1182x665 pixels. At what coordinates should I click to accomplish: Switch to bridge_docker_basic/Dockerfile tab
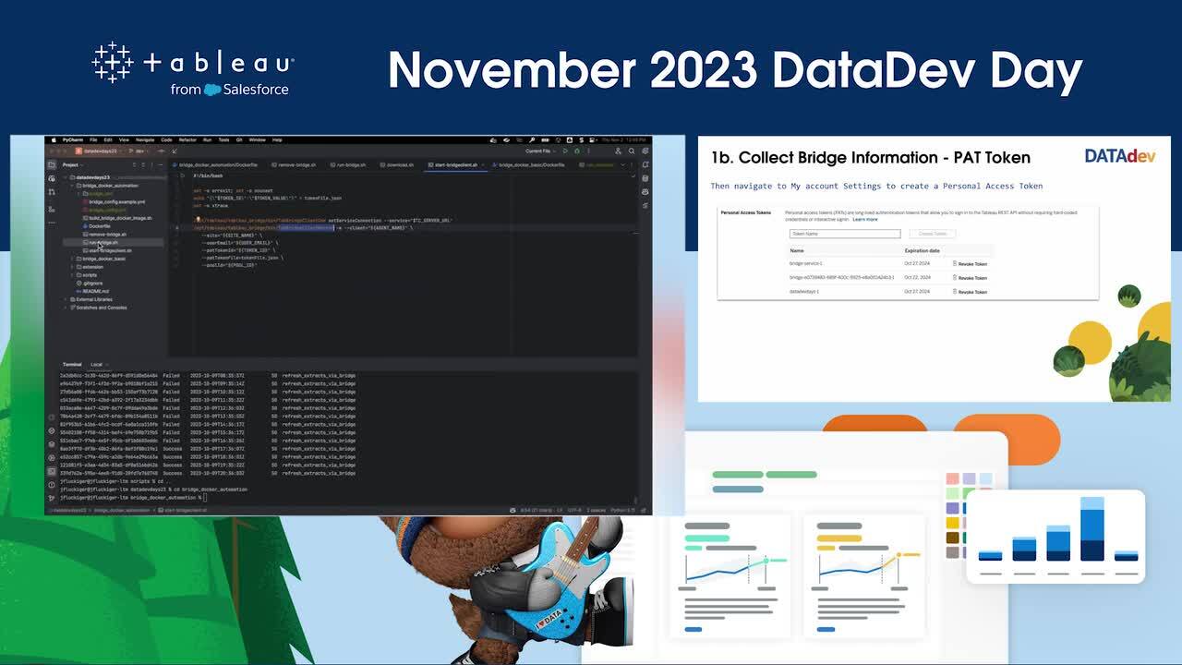click(528, 165)
